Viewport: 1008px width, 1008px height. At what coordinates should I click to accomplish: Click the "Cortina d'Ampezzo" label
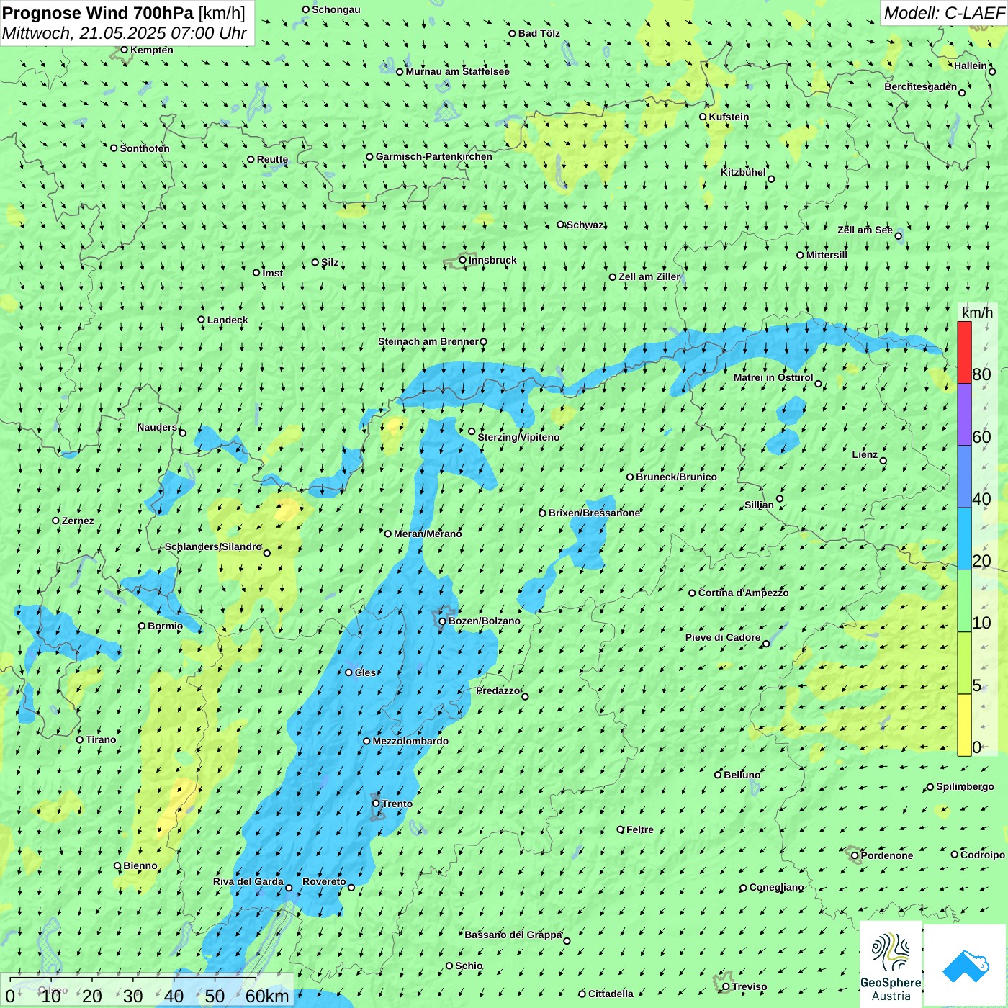point(743,593)
